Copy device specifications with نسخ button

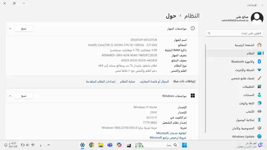point(24,29)
